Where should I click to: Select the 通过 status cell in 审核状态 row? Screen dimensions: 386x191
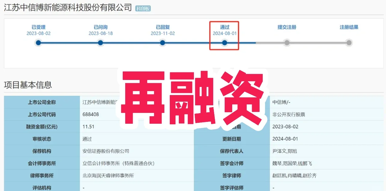(x=87, y=139)
